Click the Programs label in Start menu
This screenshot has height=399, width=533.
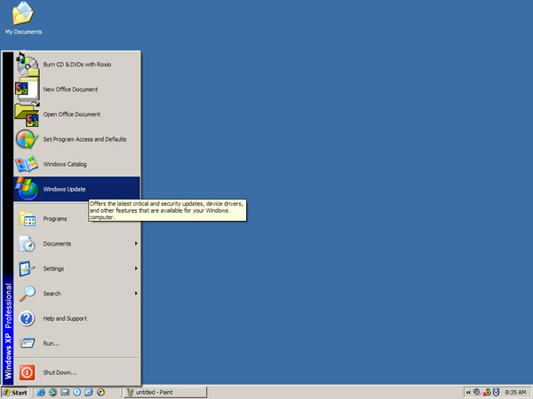click(55, 219)
